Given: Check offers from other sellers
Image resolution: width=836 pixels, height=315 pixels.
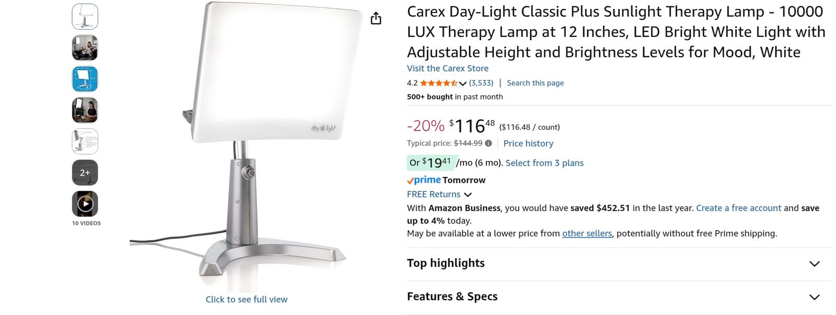Looking at the screenshot, I should tap(587, 233).
